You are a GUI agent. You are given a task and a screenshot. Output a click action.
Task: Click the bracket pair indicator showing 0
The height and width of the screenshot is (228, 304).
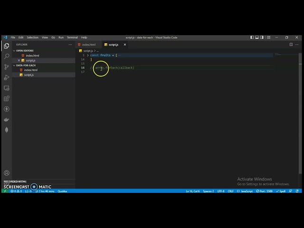28,191
